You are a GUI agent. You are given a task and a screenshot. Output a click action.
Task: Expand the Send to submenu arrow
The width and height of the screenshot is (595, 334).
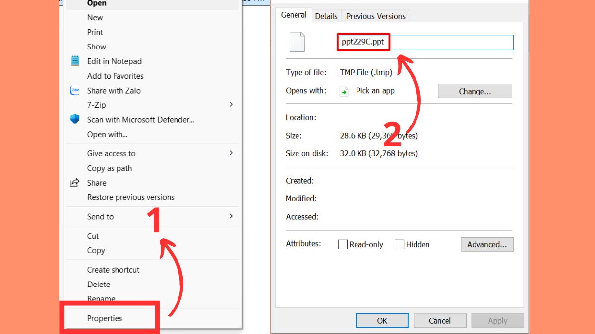click(x=231, y=216)
